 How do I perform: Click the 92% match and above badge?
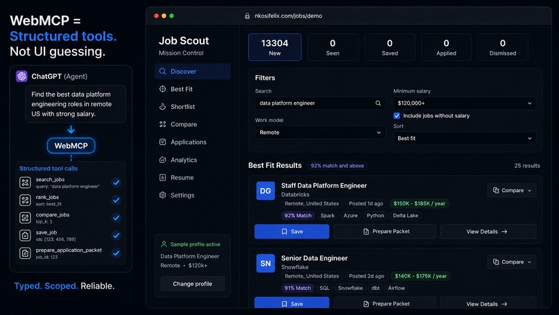pos(337,166)
